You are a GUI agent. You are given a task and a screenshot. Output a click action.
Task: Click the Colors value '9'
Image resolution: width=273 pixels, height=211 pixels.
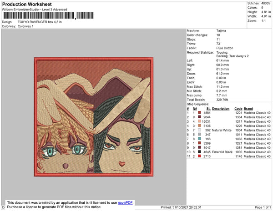point(262,8)
